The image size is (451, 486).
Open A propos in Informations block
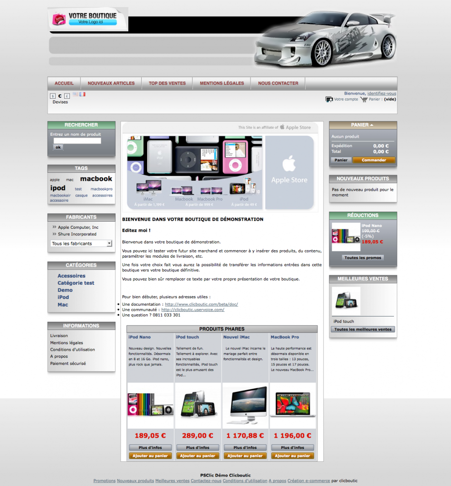tap(59, 356)
